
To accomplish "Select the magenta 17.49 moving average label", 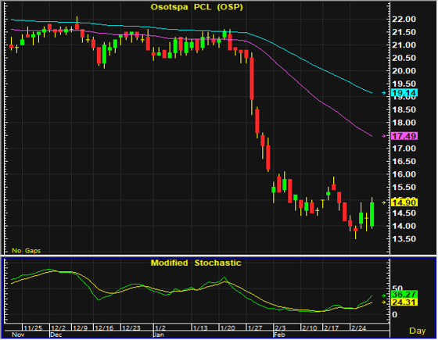I will (x=404, y=136).
